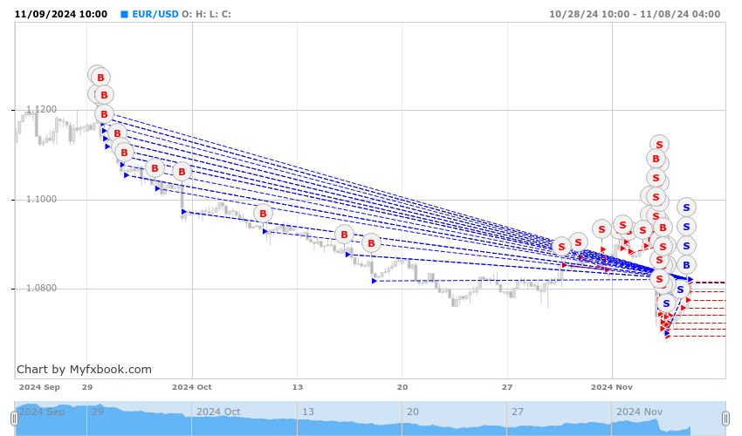Click the O: H: L: C: price readout
Image resolution: width=742 pixels, height=436 pixels.
click(x=206, y=14)
